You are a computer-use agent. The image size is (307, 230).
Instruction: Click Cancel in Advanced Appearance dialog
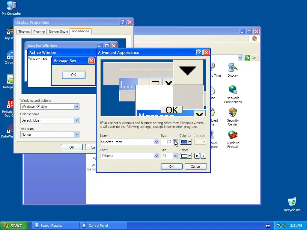196,167
